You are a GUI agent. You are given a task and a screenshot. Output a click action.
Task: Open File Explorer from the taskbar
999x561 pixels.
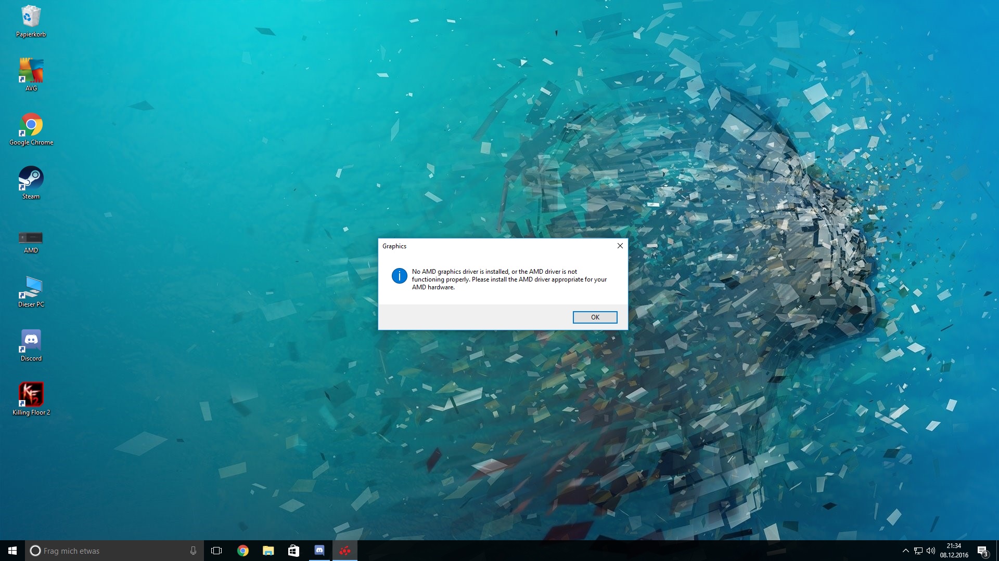[x=268, y=551]
